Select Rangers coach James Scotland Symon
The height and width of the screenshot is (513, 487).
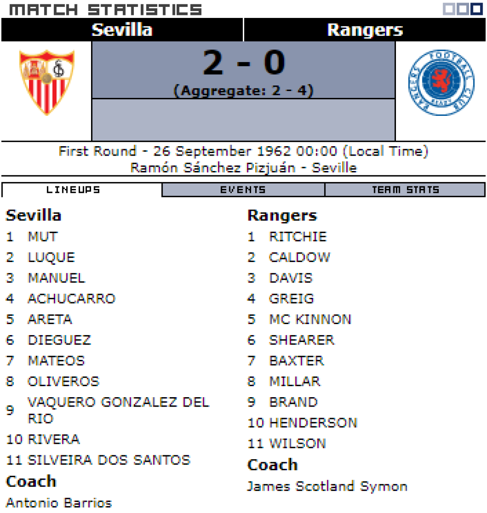click(327, 486)
